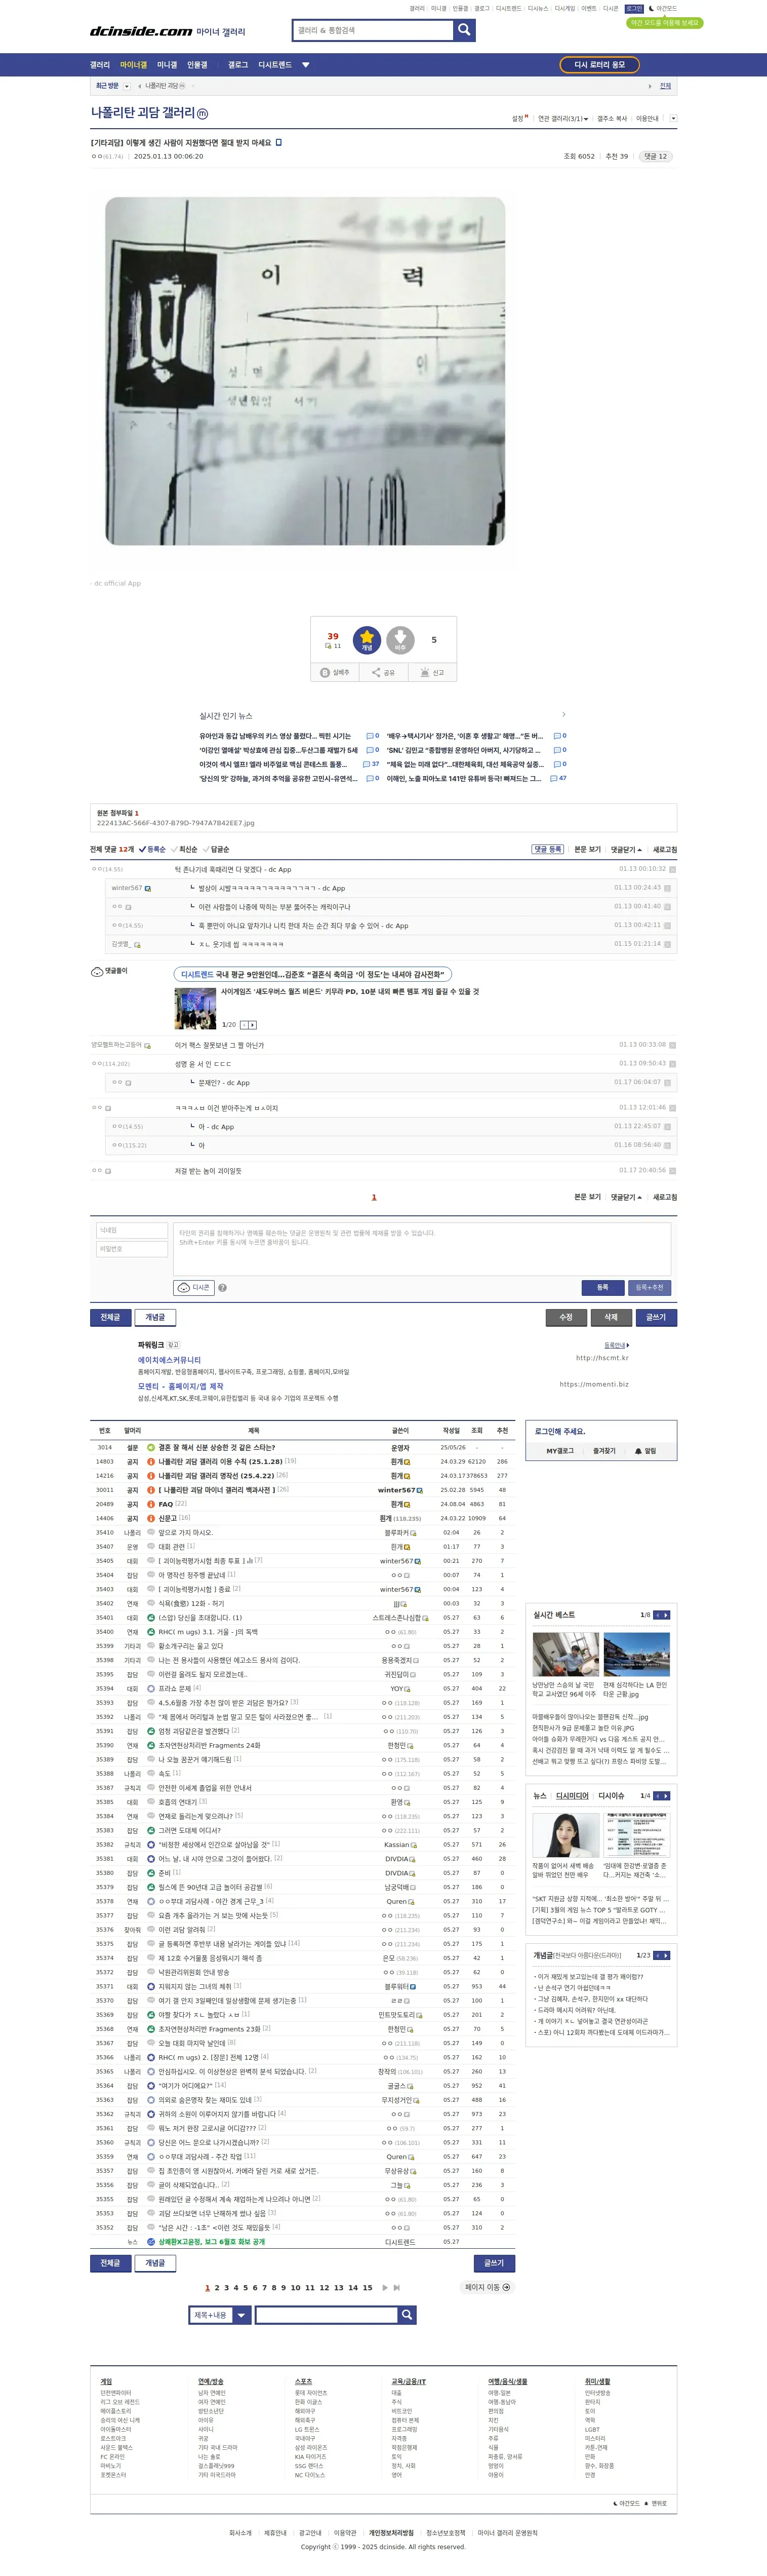Click the 실베추 icon button under post
Screen dimensions: 767x2576
[x=334, y=673]
